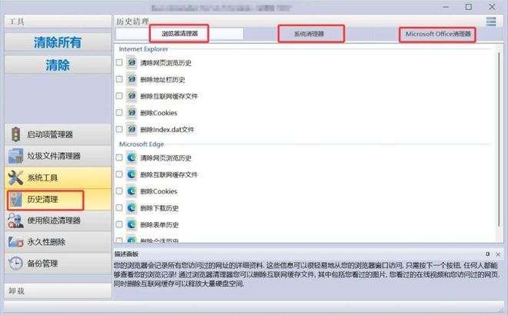Click Edge icon beside 删除下载历史
Image resolution: width=508 pixels, height=315 pixels.
(x=131, y=207)
